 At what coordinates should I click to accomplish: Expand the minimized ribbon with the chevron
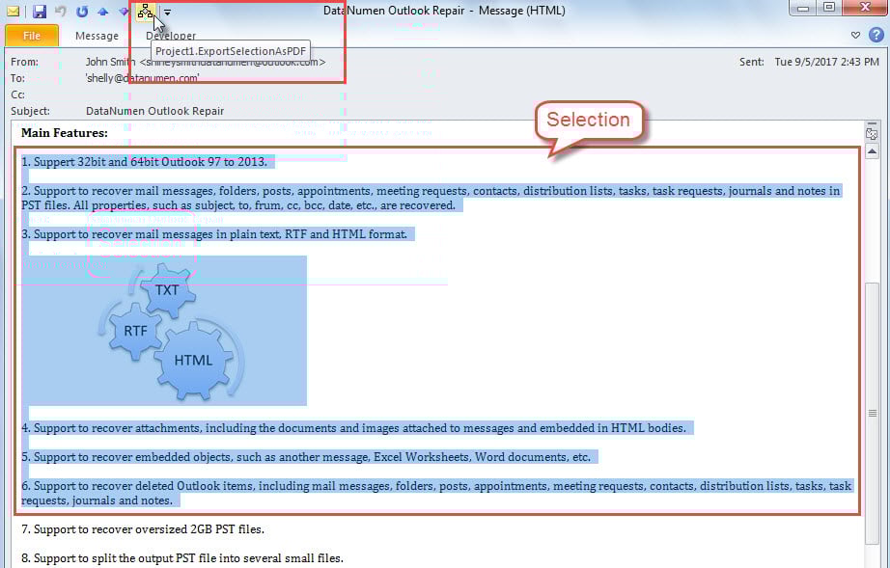point(855,35)
